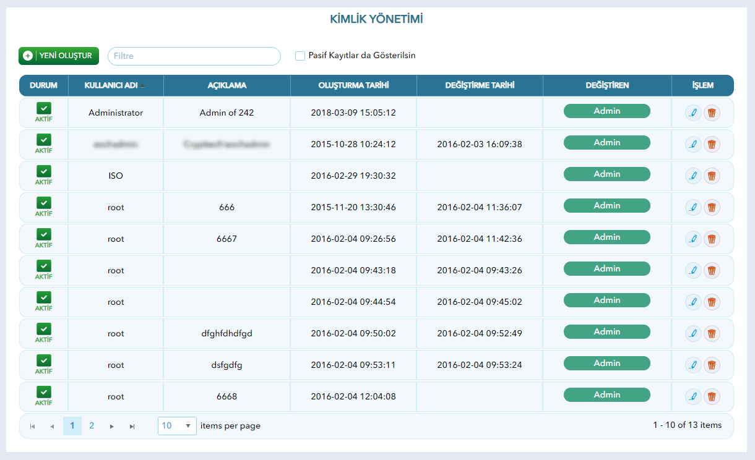
Task: Edit the record created 2015-10-28 10:24:12
Action: coord(693,144)
